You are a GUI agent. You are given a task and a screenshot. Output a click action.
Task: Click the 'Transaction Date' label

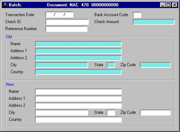20,15
